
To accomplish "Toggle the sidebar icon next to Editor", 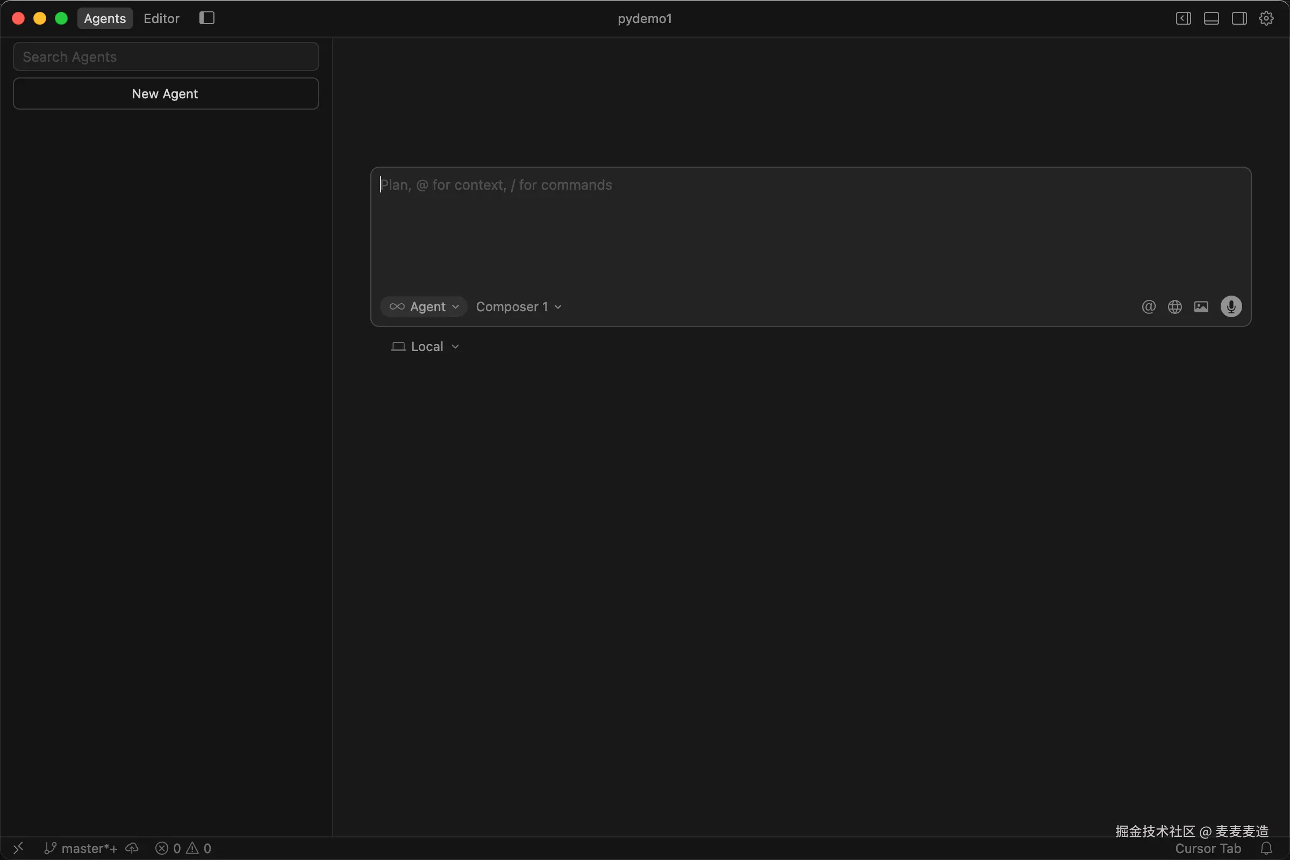I will tap(207, 18).
